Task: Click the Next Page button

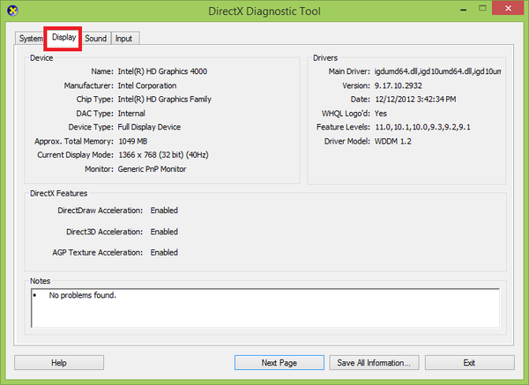Action: click(279, 363)
